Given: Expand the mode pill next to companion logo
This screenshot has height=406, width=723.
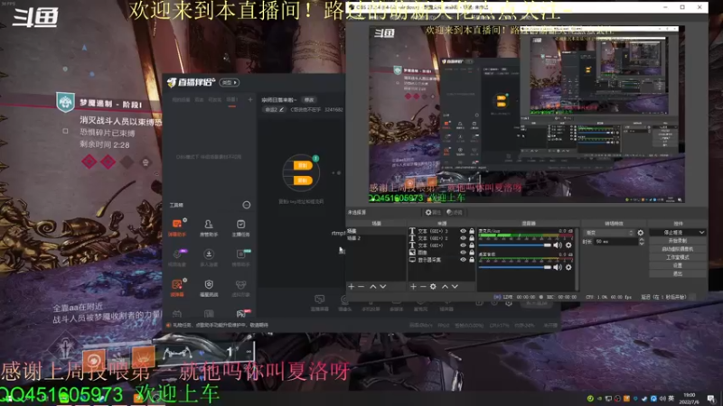Looking at the screenshot, I should click(x=230, y=82).
